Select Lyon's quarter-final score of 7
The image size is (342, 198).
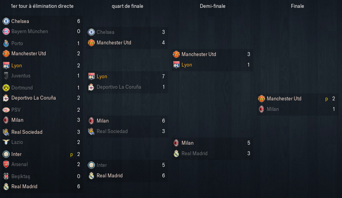click(163, 76)
